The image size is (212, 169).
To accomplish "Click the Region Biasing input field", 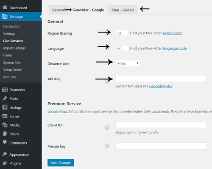I will (122, 33).
